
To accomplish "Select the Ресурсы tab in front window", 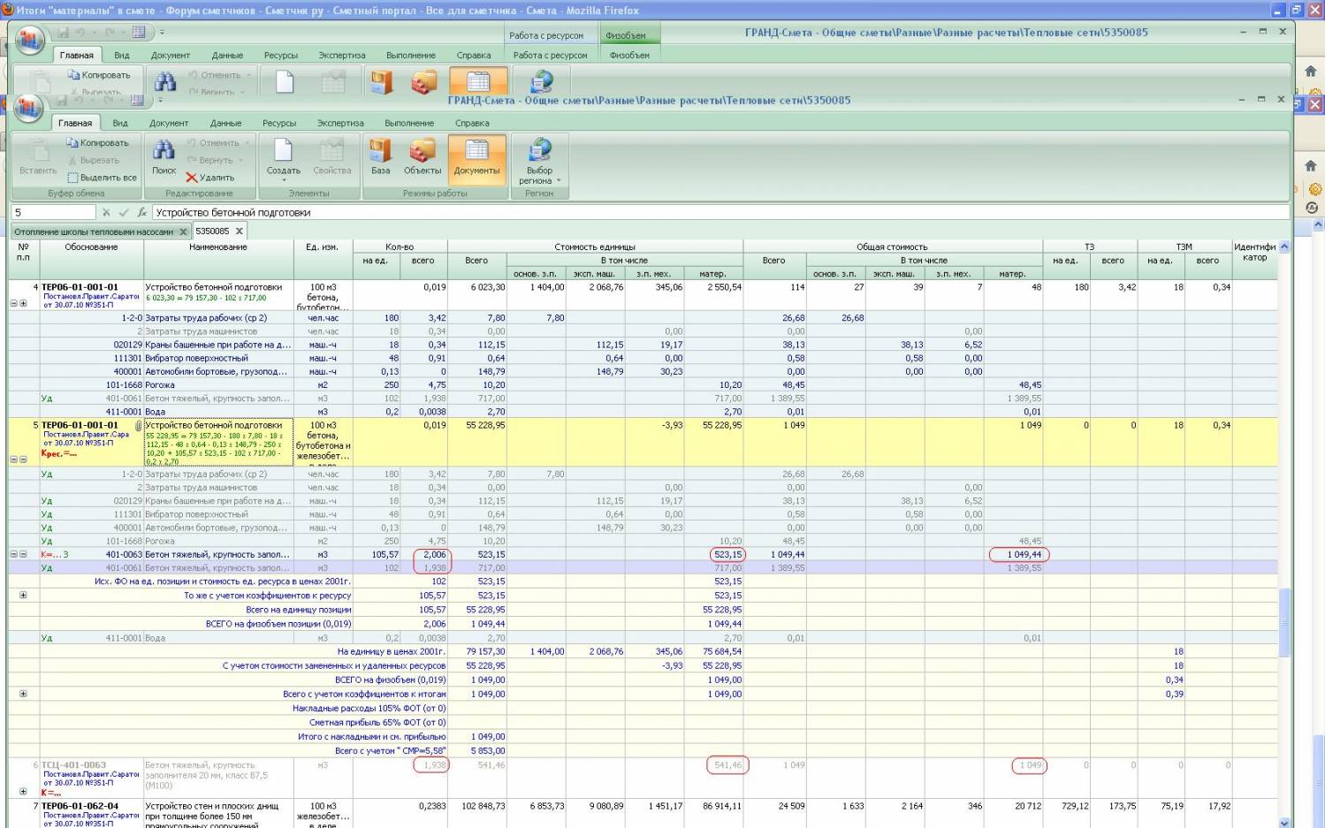I will tap(279, 123).
